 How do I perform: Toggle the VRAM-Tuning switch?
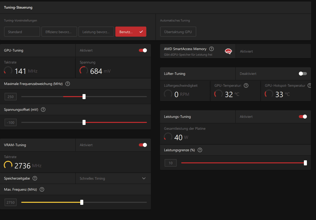[143, 145]
